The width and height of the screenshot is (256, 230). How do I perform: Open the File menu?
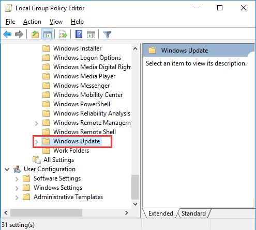(10, 22)
